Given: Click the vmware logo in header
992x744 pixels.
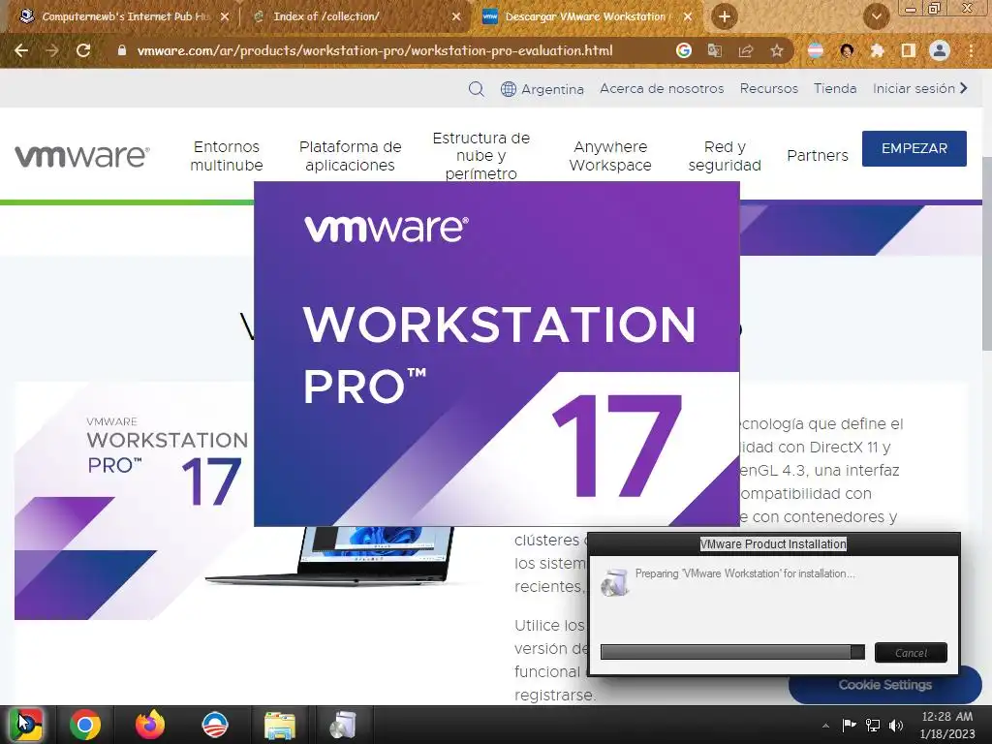Looking at the screenshot, I should click(82, 156).
